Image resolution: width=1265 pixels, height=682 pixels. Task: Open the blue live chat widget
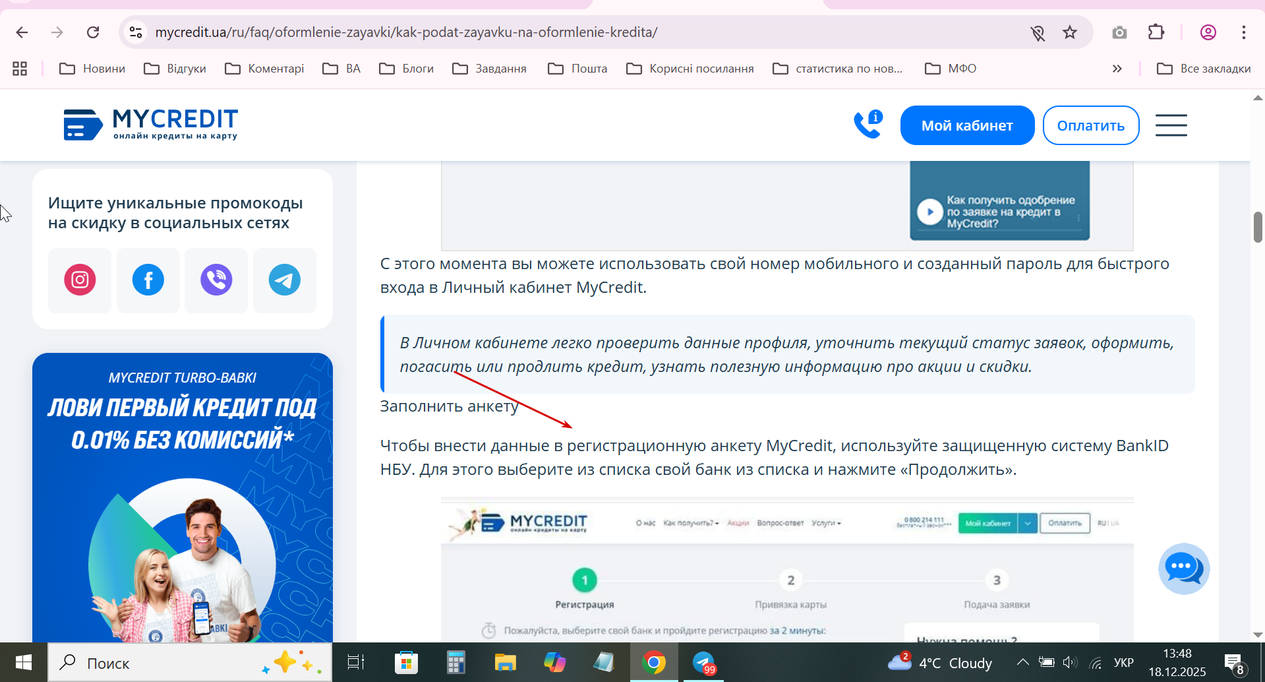[x=1185, y=569]
